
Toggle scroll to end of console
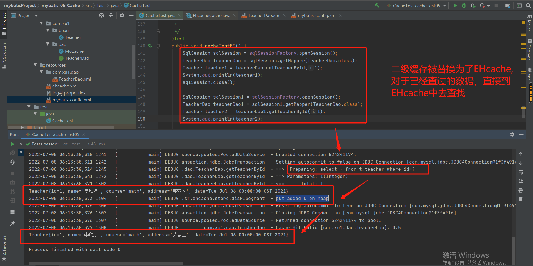click(521, 181)
